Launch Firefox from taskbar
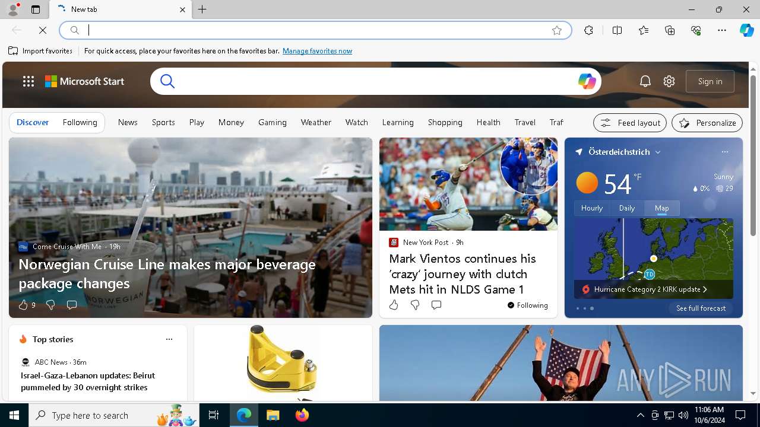This screenshot has width=760, height=427. pyautogui.click(x=302, y=415)
